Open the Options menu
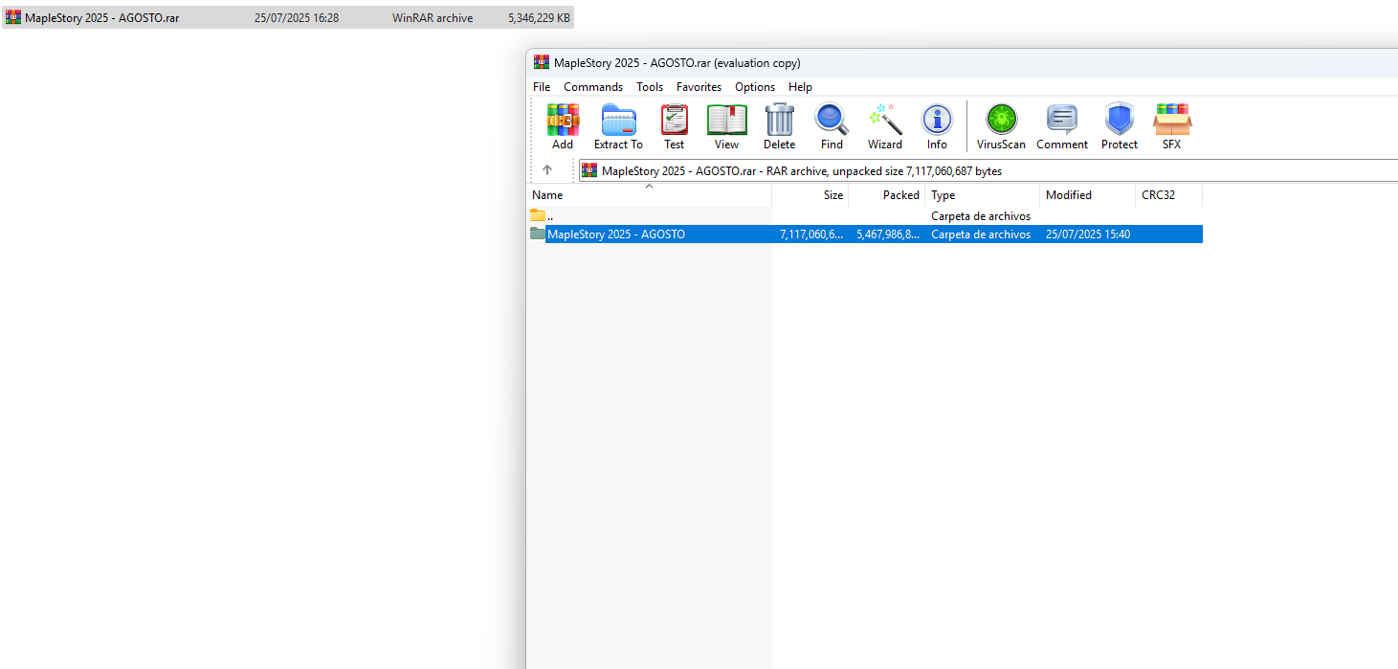This screenshot has width=1398, height=669. click(755, 87)
